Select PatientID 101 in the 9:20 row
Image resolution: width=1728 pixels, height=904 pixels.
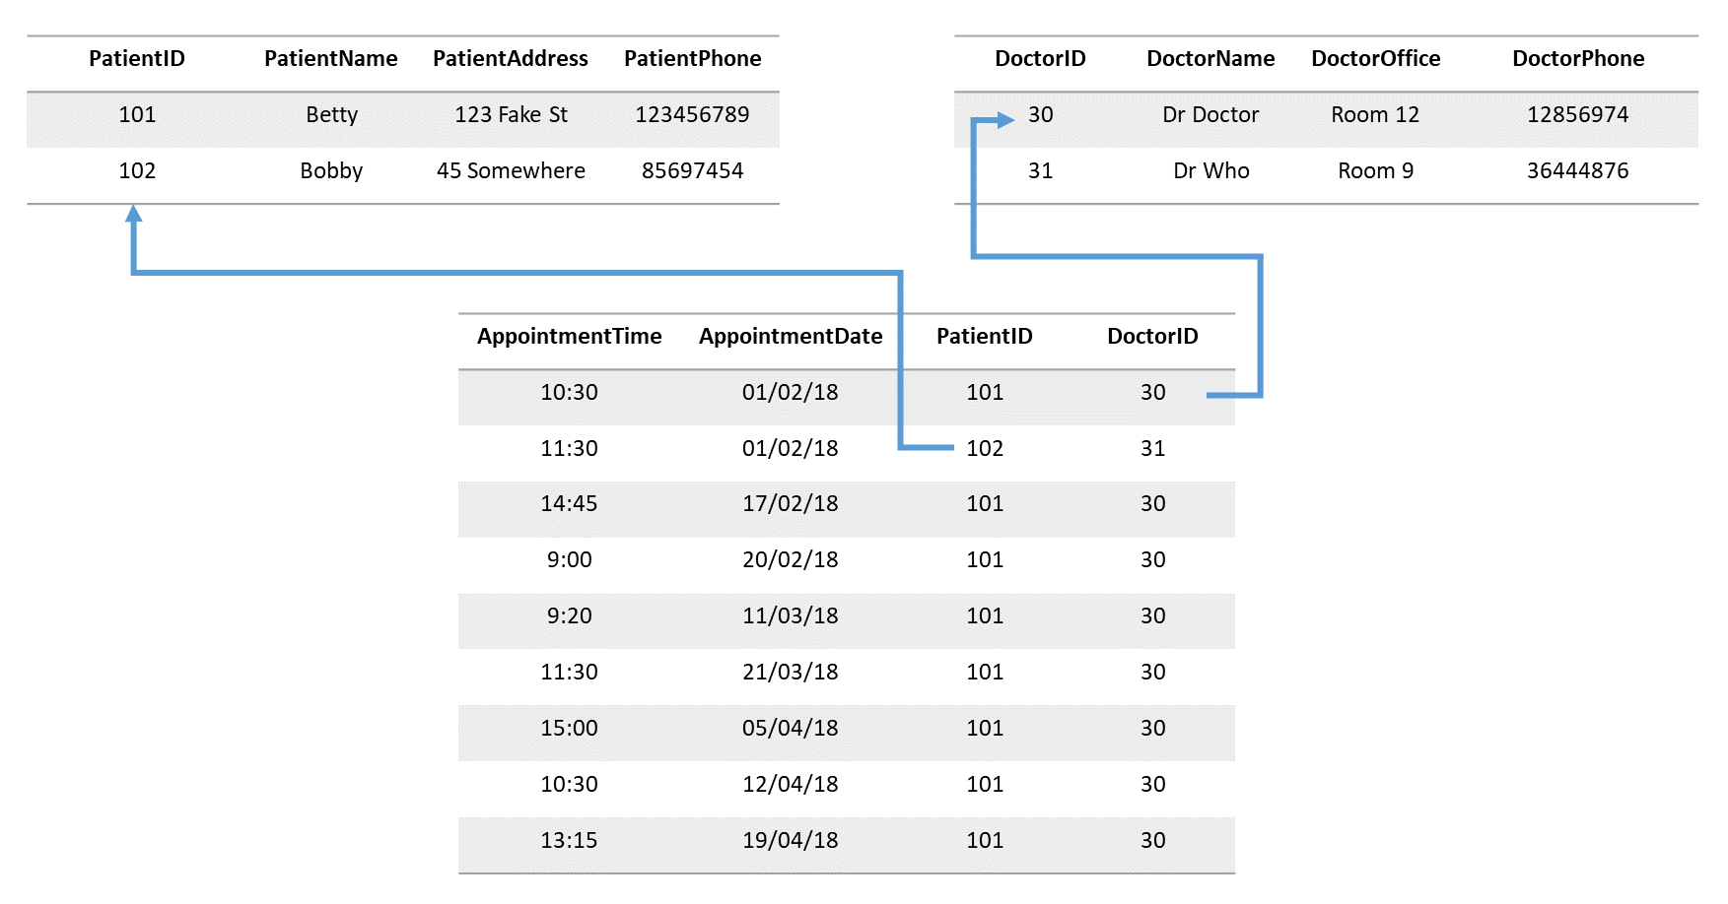pos(985,616)
